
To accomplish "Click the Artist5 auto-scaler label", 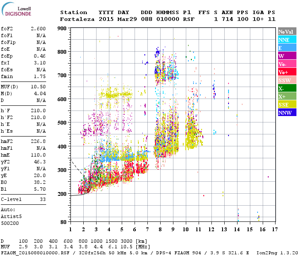I will (11, 217).
